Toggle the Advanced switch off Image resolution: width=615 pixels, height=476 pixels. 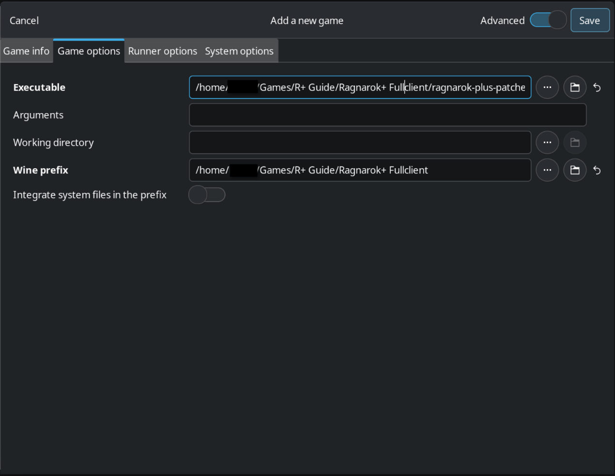point(548,20)
